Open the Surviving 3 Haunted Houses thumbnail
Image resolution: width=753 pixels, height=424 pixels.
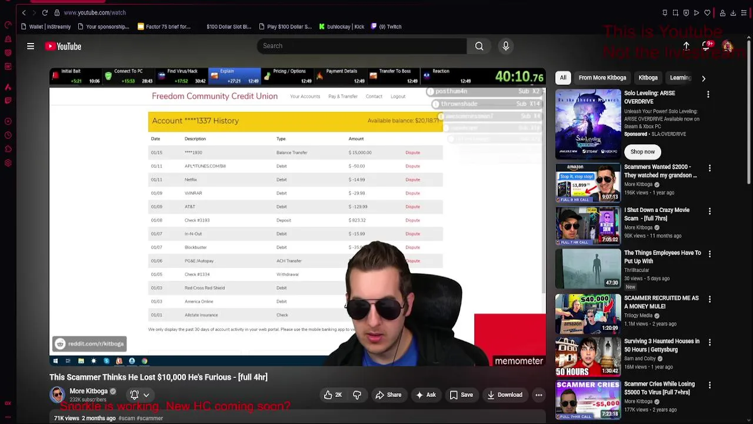pyautogui.click(x=588, y=357)
